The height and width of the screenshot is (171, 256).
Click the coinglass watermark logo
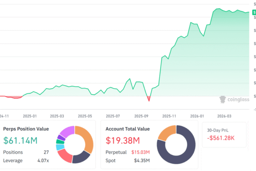click(234, 100)
